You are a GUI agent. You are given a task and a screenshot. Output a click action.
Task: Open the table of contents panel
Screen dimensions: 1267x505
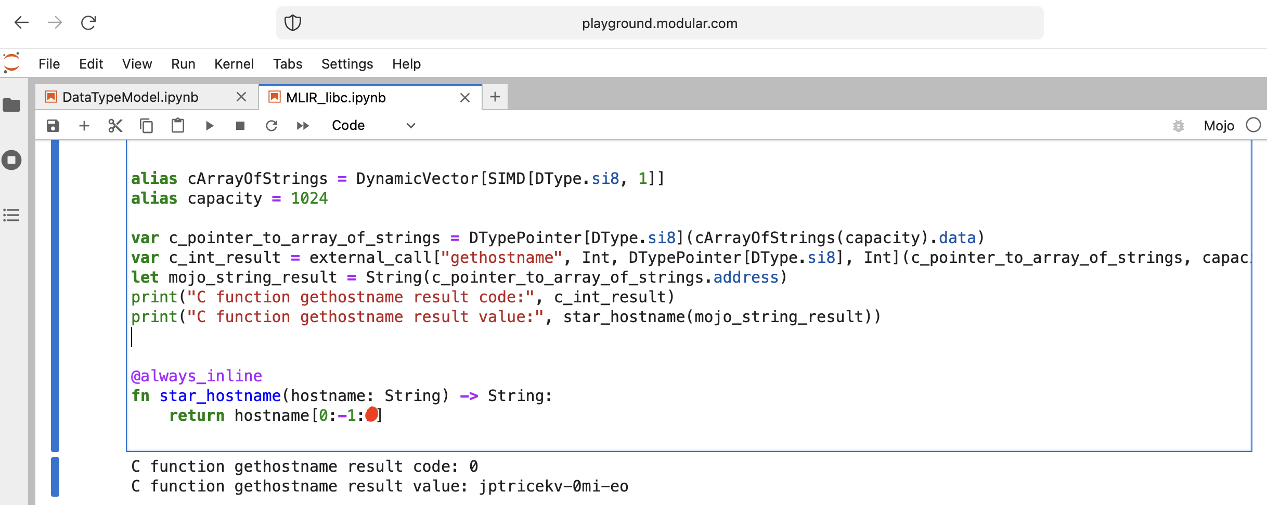11,215
